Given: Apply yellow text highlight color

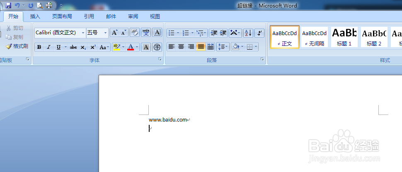Looking at the screenshot, I should (116, 47).
